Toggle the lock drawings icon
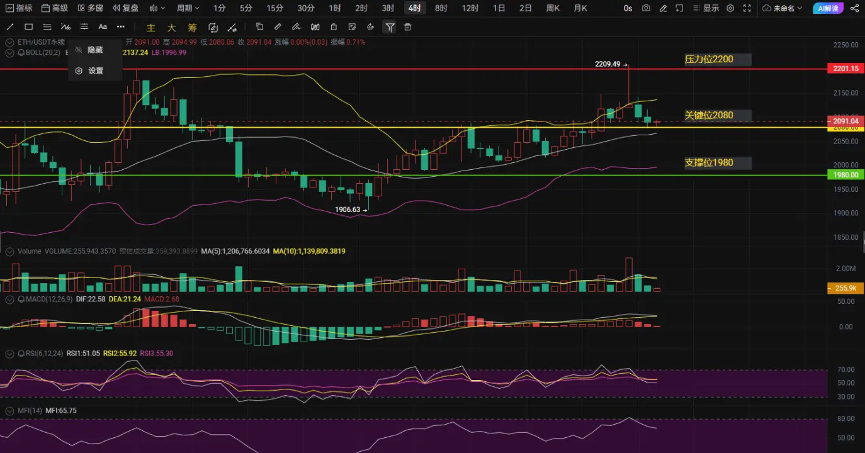The image size is (865, 453). pos(334,27)
